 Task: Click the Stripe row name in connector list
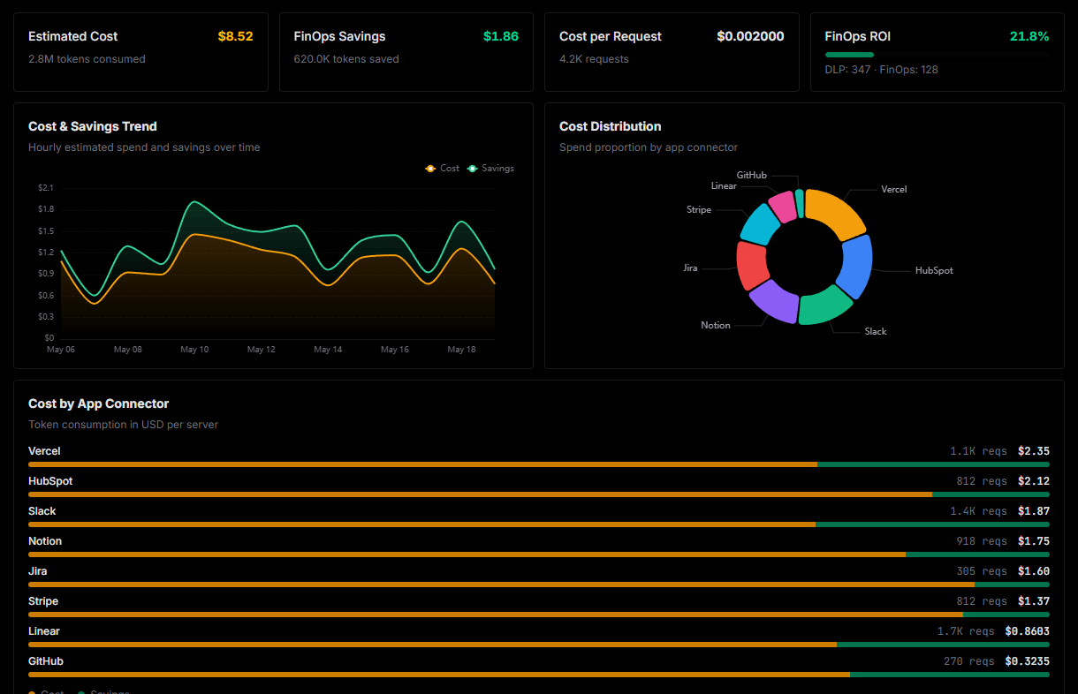tap(43, 601)
